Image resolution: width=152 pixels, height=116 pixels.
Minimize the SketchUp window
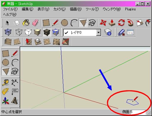[137, 4]
